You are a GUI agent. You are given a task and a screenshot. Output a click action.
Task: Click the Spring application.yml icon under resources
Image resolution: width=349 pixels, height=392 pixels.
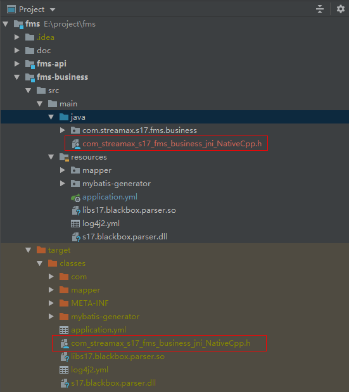(75, 198)
